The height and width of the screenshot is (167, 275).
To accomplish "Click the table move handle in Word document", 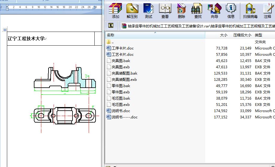I will point(5,30).
